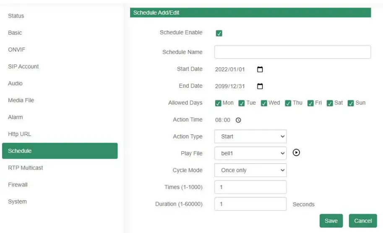Open the Cycle Mode dropdown

pyautogui.click(x=250, y=170)
